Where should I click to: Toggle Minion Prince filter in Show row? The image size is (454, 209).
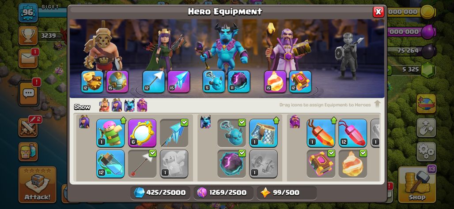click(x=129, y=105)
